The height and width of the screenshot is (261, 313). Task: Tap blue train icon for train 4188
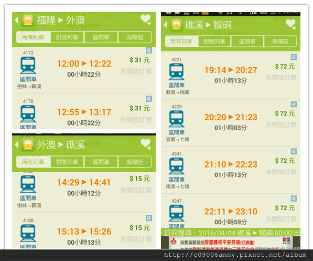(x=28, y=233)
